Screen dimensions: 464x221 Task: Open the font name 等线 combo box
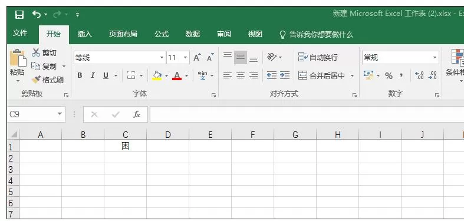tap(120, 57)
